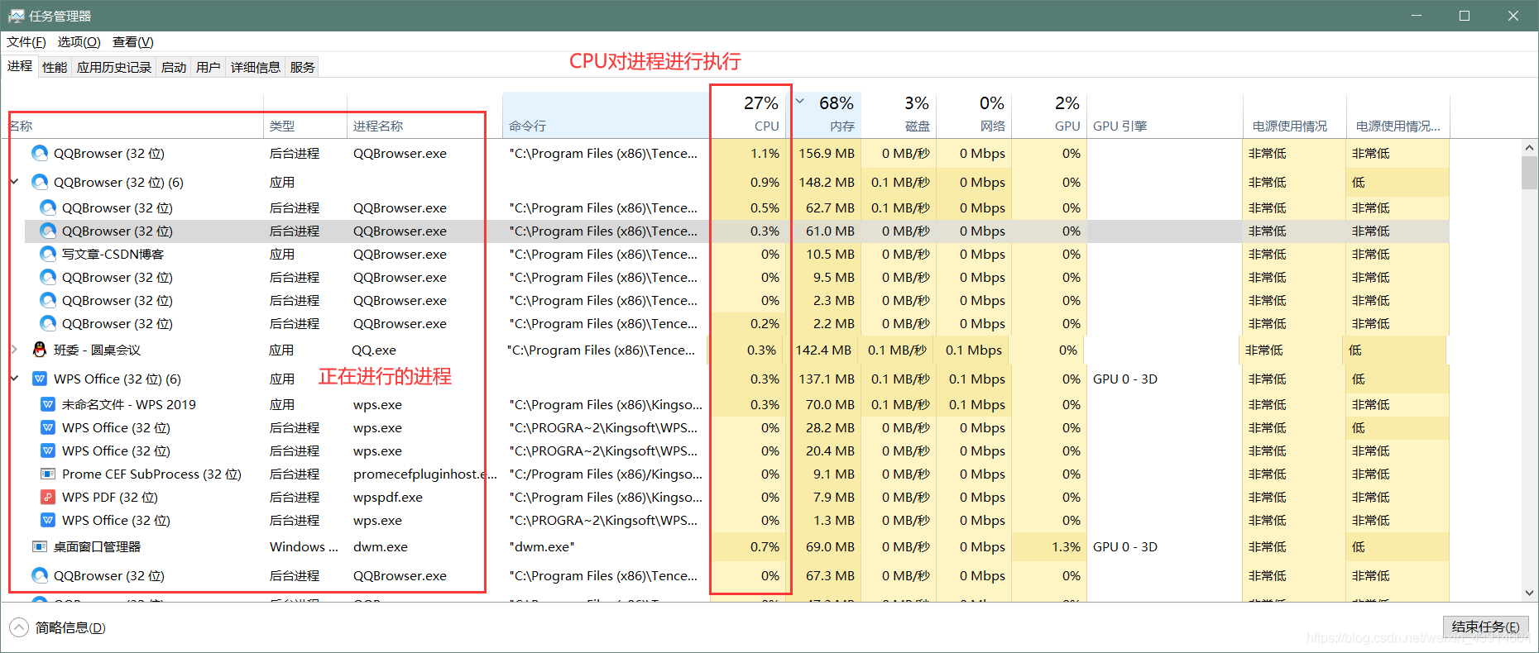Screen dimensions: 1539x653
Task: Click the QQBrowser icon in the 9.5 MB row
Action: tap(48, 277)
